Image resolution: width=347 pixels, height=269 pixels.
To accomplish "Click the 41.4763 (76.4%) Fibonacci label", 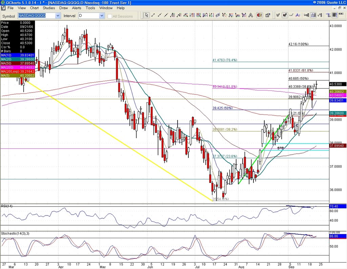I will pos(225,60).
